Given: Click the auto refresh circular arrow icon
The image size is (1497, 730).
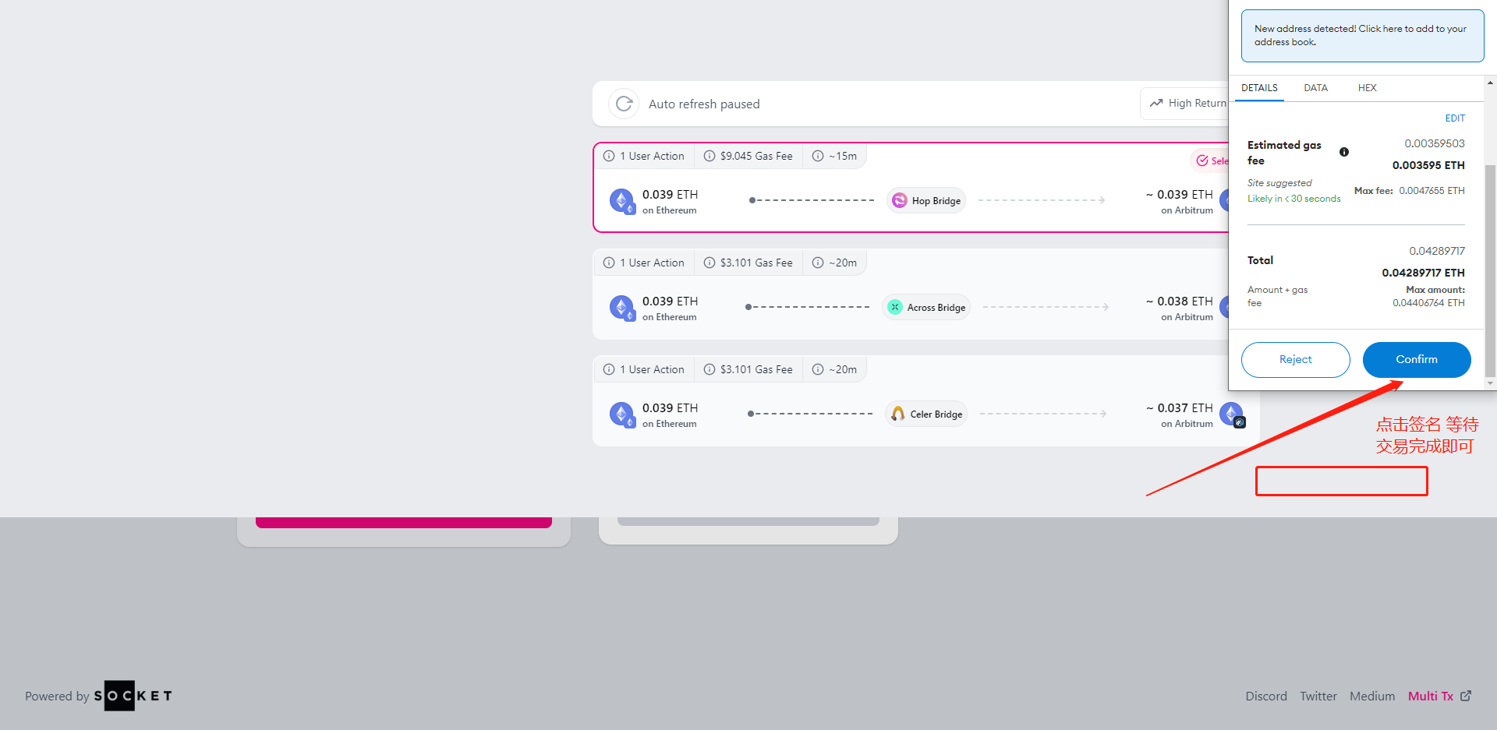Looking at the screenshot, I should tap(624, 104).
